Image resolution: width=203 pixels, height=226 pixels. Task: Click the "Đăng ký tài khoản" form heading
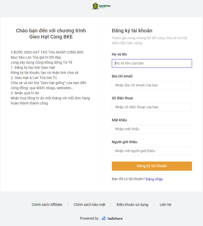click(132, 31)
